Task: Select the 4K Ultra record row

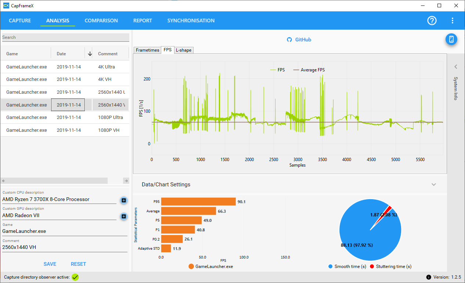Action: [65, 67]
